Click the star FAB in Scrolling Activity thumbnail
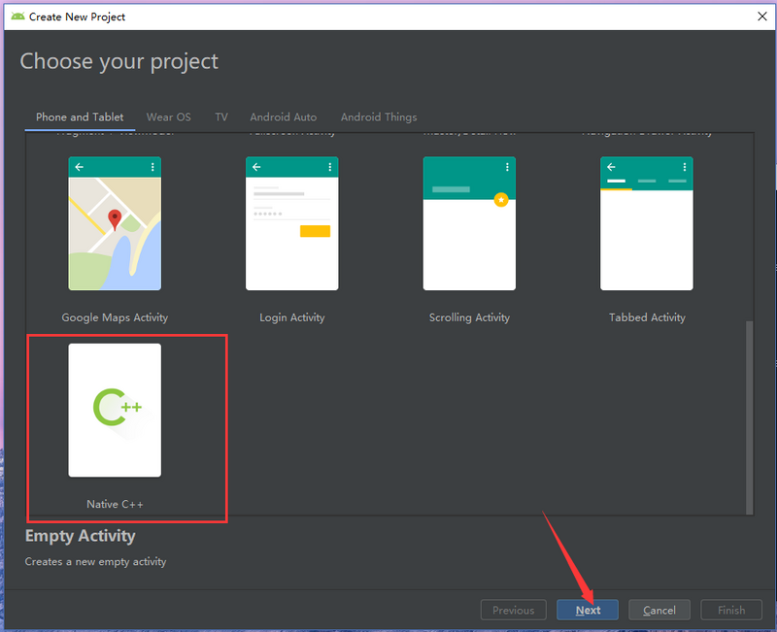 (501, 200)
